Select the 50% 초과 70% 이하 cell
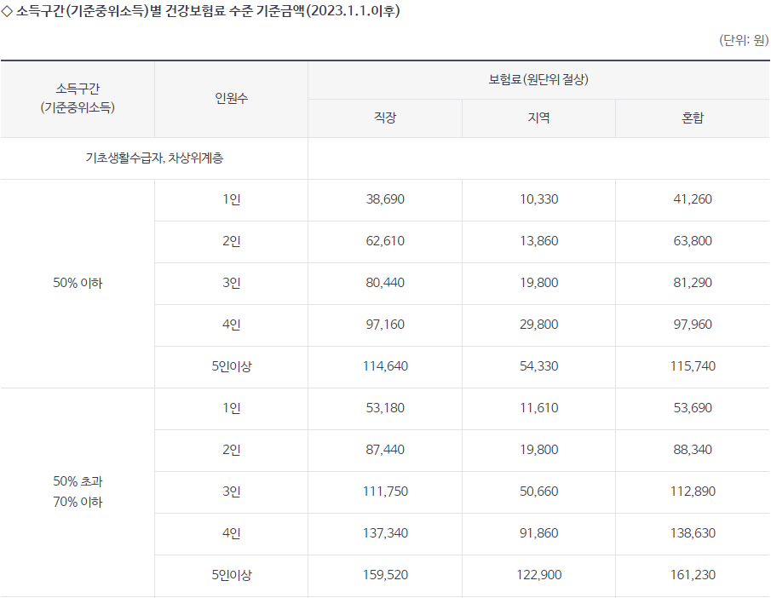This screenshot has height=598, width=771. click(78, 492)
